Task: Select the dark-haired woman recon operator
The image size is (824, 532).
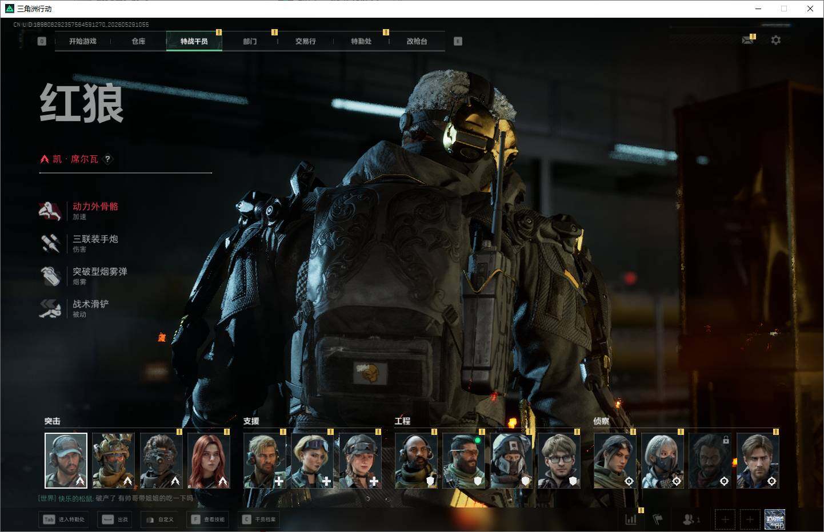Action: 615,461
